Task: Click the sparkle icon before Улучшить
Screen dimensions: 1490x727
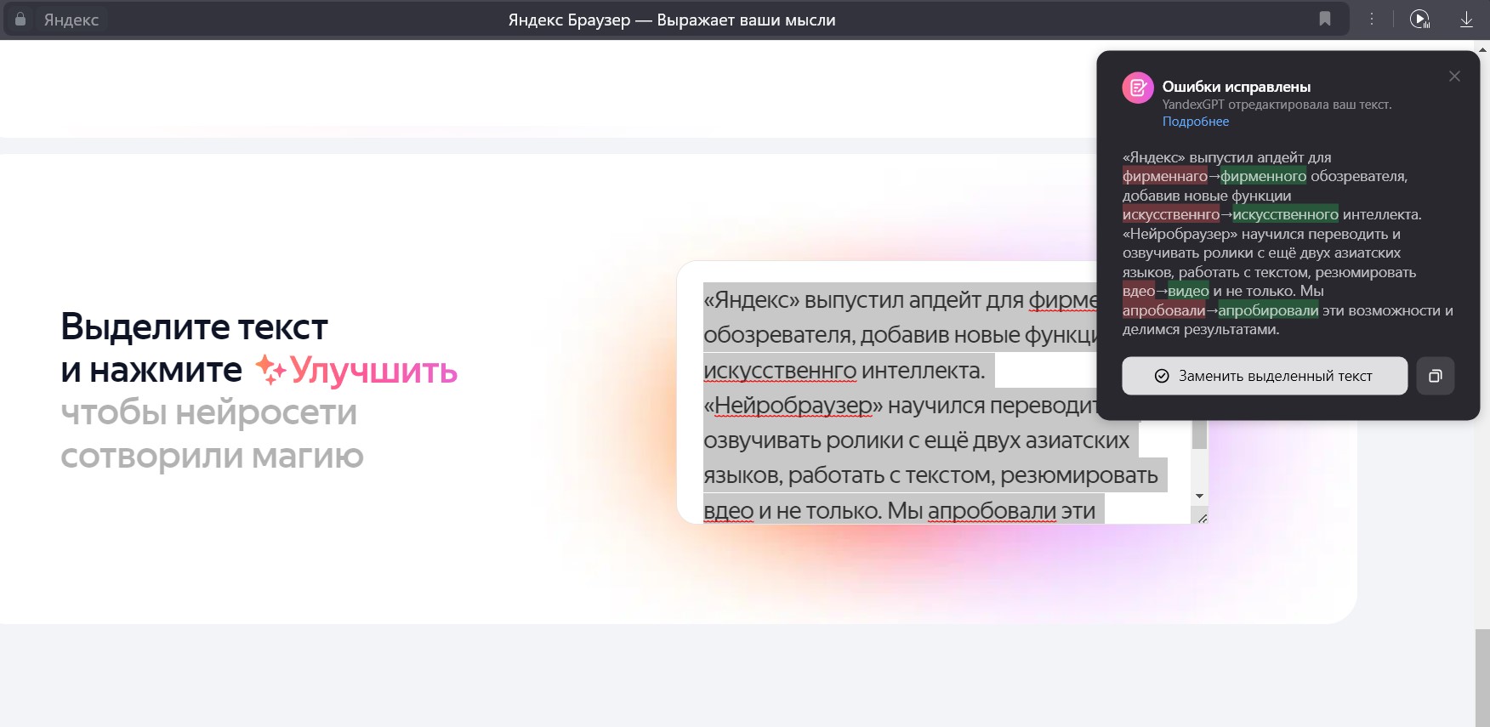Action: click(x=270, y=370)
